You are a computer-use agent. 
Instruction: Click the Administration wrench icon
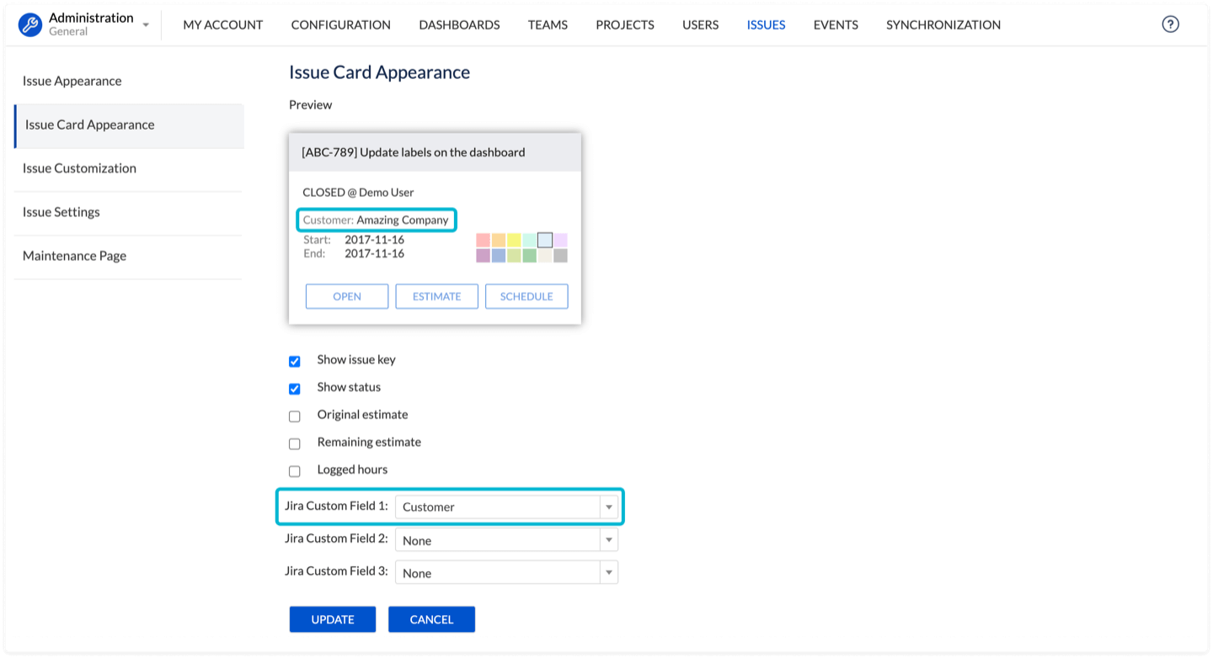[x=30, y=24]
